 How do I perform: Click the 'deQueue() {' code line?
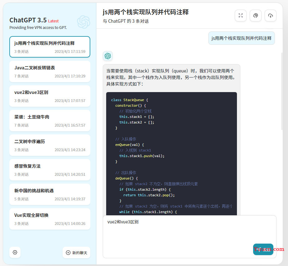(126, 179)
